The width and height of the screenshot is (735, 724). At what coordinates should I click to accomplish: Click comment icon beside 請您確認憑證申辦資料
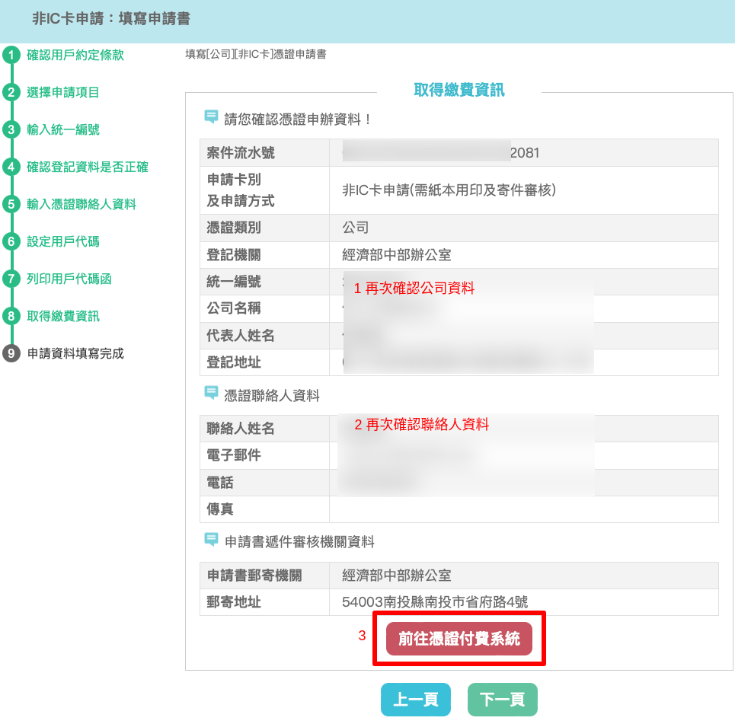tap(212, 116)
